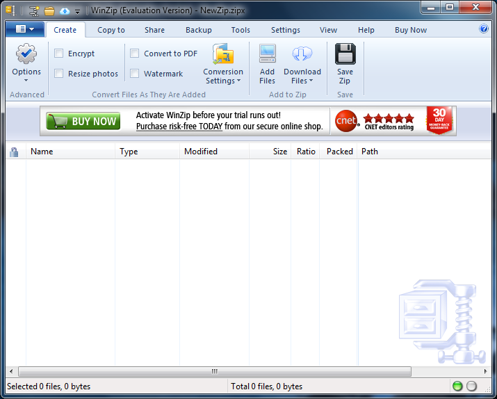
Task: Expand the Conversion Settings dropdown arrow
Action: coord(238,81)
